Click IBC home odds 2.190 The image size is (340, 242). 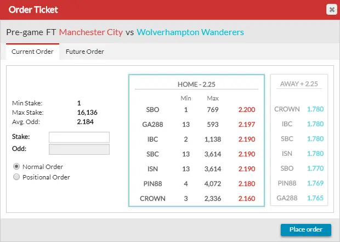point(247,139)
